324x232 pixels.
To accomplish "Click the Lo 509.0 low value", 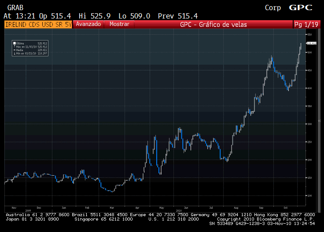I will [x=134, y=16].
